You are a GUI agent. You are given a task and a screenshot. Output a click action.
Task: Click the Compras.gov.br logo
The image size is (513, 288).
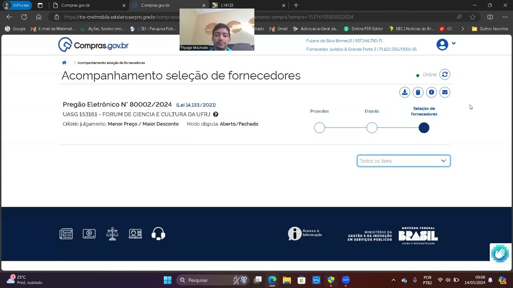click(x=93, y=45)
